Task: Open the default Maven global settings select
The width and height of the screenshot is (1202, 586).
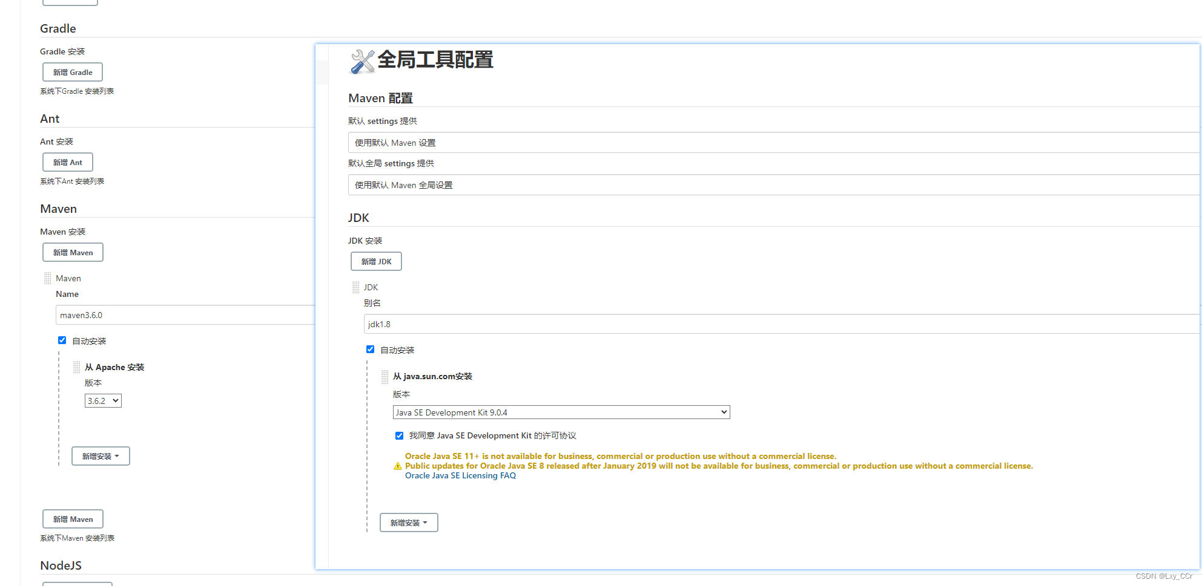Action: point(774,185)
